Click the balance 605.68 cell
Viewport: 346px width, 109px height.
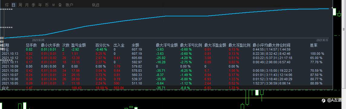click(137, 58)
